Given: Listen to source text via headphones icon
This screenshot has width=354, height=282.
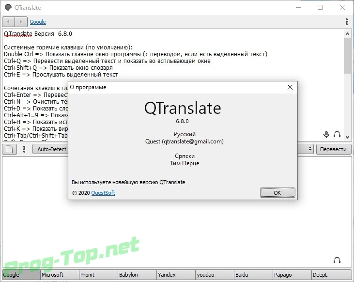Looking at the screenshot, I should pyautogui.click(x=337, y=134).
